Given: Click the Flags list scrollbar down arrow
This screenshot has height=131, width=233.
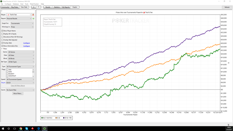Looking at the screenshot, I should pyautogui.click(x=33, y=76).
